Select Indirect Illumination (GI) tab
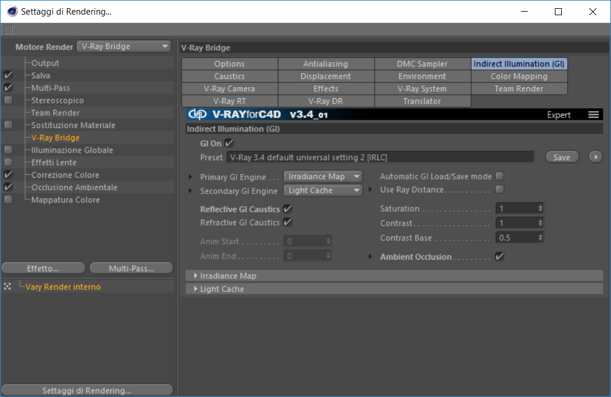Viewport: 611px width, 397px height. pyautogui.click(x=519, y=64)
